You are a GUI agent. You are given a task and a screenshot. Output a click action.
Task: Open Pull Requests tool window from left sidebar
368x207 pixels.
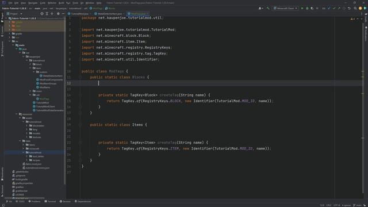coord(2,49)
